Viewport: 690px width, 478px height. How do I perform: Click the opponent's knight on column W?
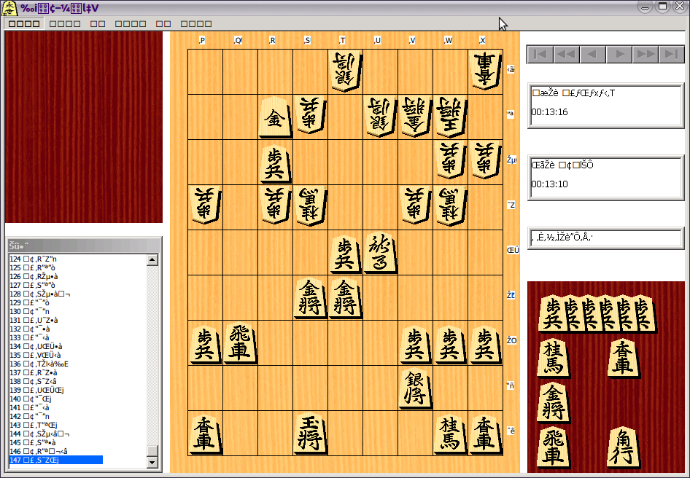click(x=450, y=207)
